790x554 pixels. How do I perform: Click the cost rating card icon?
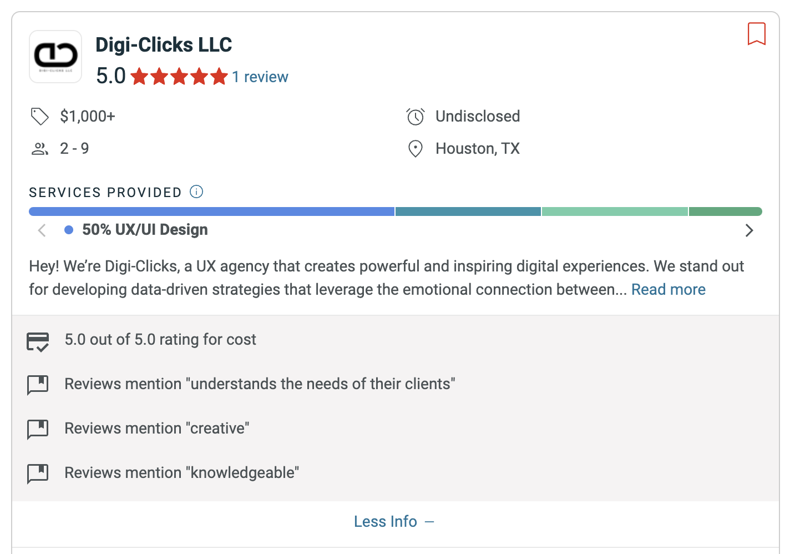pyautogui.click(x=38, y=341)
